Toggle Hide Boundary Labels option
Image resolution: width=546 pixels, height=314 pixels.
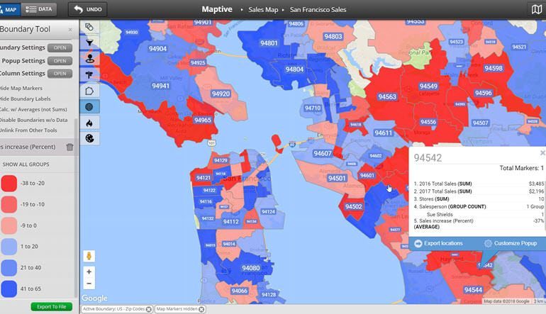(25, 99)
